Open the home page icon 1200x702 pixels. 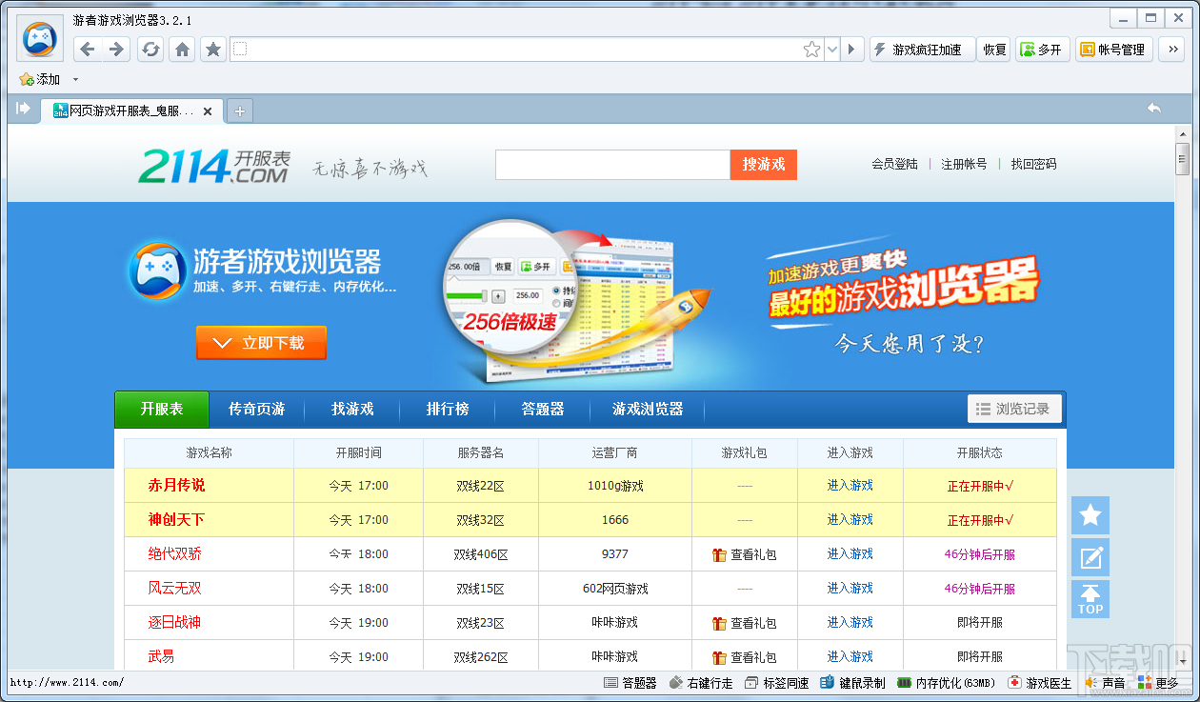(x=182, y=50)
